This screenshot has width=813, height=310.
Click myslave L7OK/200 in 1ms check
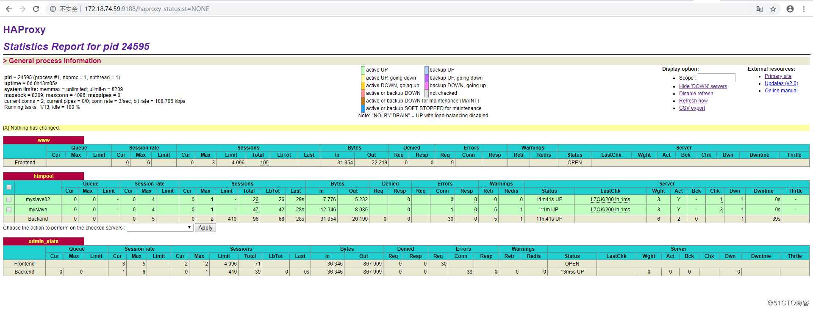pos(610,210)
